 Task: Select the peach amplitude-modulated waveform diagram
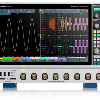pyautogui.click(x=65, y=24)
